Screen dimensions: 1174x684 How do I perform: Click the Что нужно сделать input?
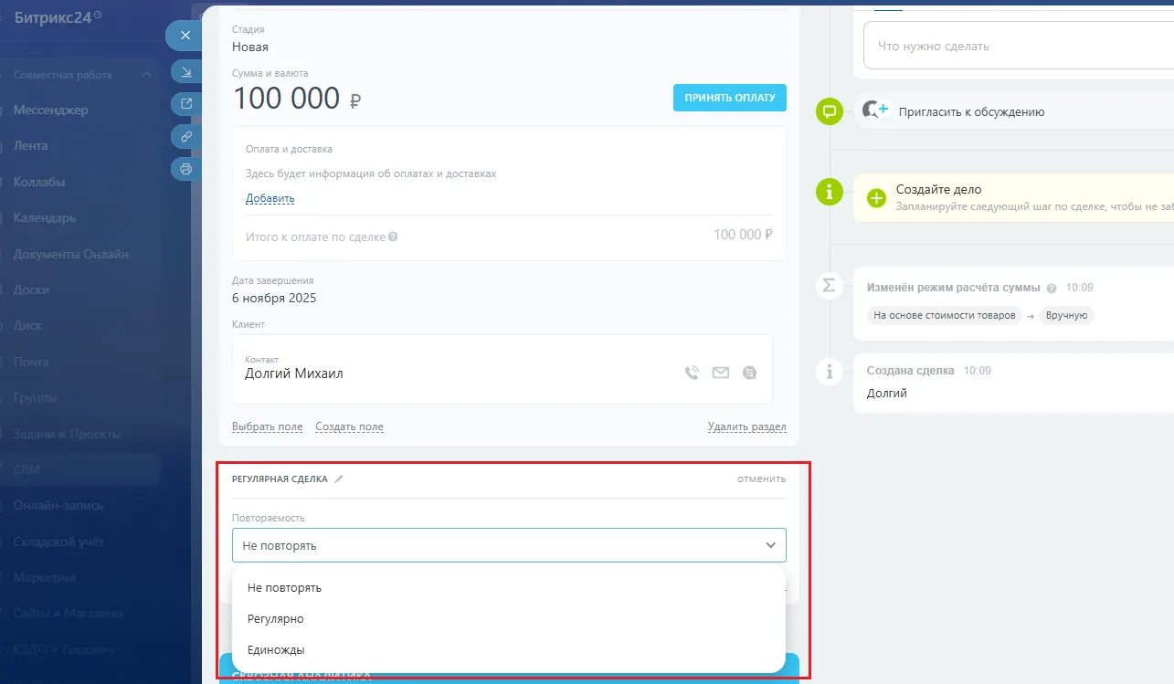click(x=1019, y=46)
